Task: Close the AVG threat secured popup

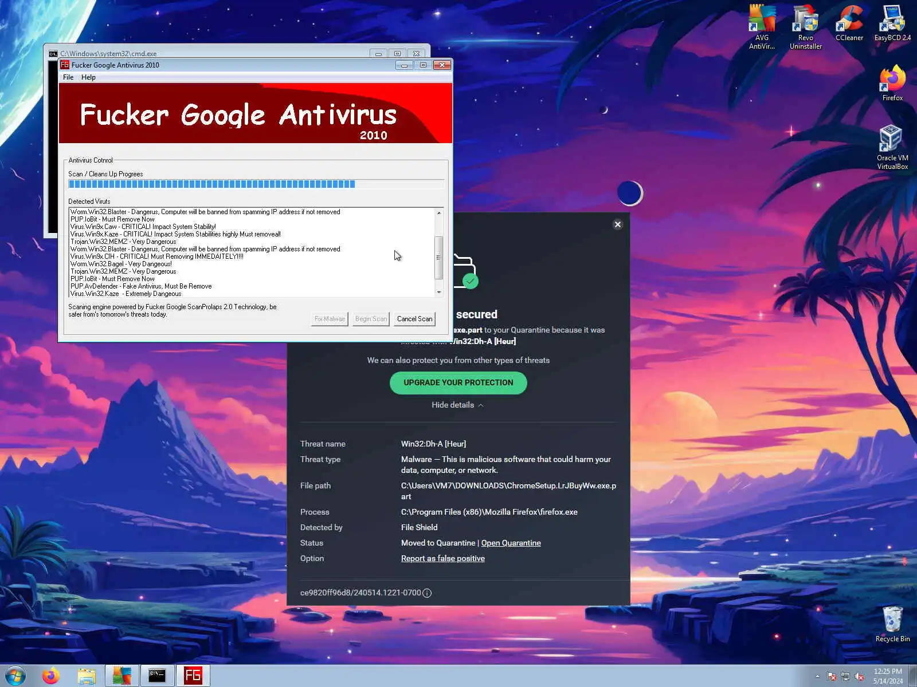Action: click(x=618, y=224)
